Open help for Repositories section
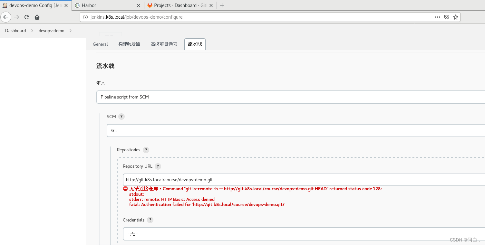The image size is (485, 245). click(x=146, y=150)
